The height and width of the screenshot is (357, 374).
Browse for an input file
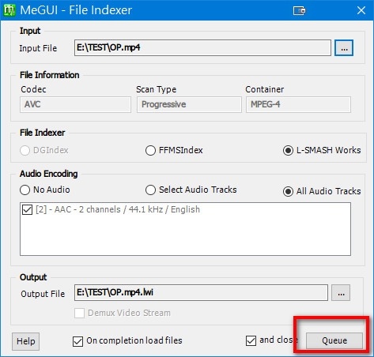coord(344,48)
